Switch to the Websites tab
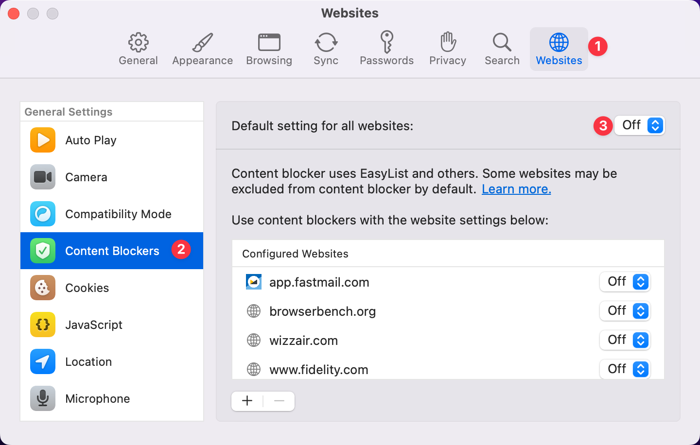Image resolution: width=700 pixels, height=445 pixels. click(559, 48)
